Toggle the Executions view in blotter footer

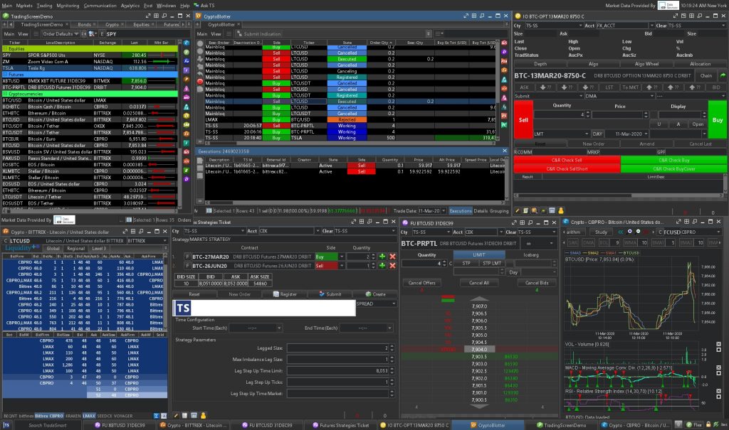coord(461,211)
